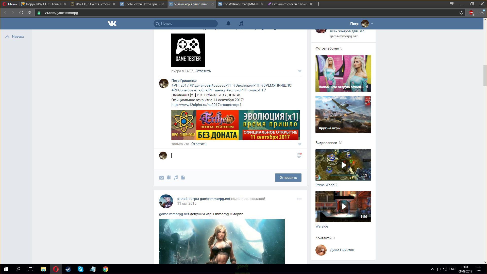Open the ABP adblock extension

click(472, 13)
